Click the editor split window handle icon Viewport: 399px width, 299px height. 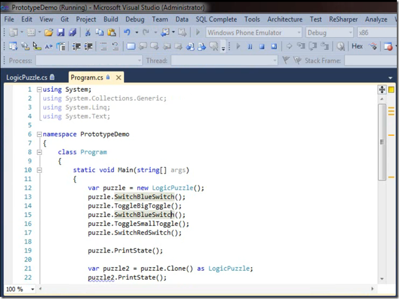pyautogui.click(x=382, y=90)
